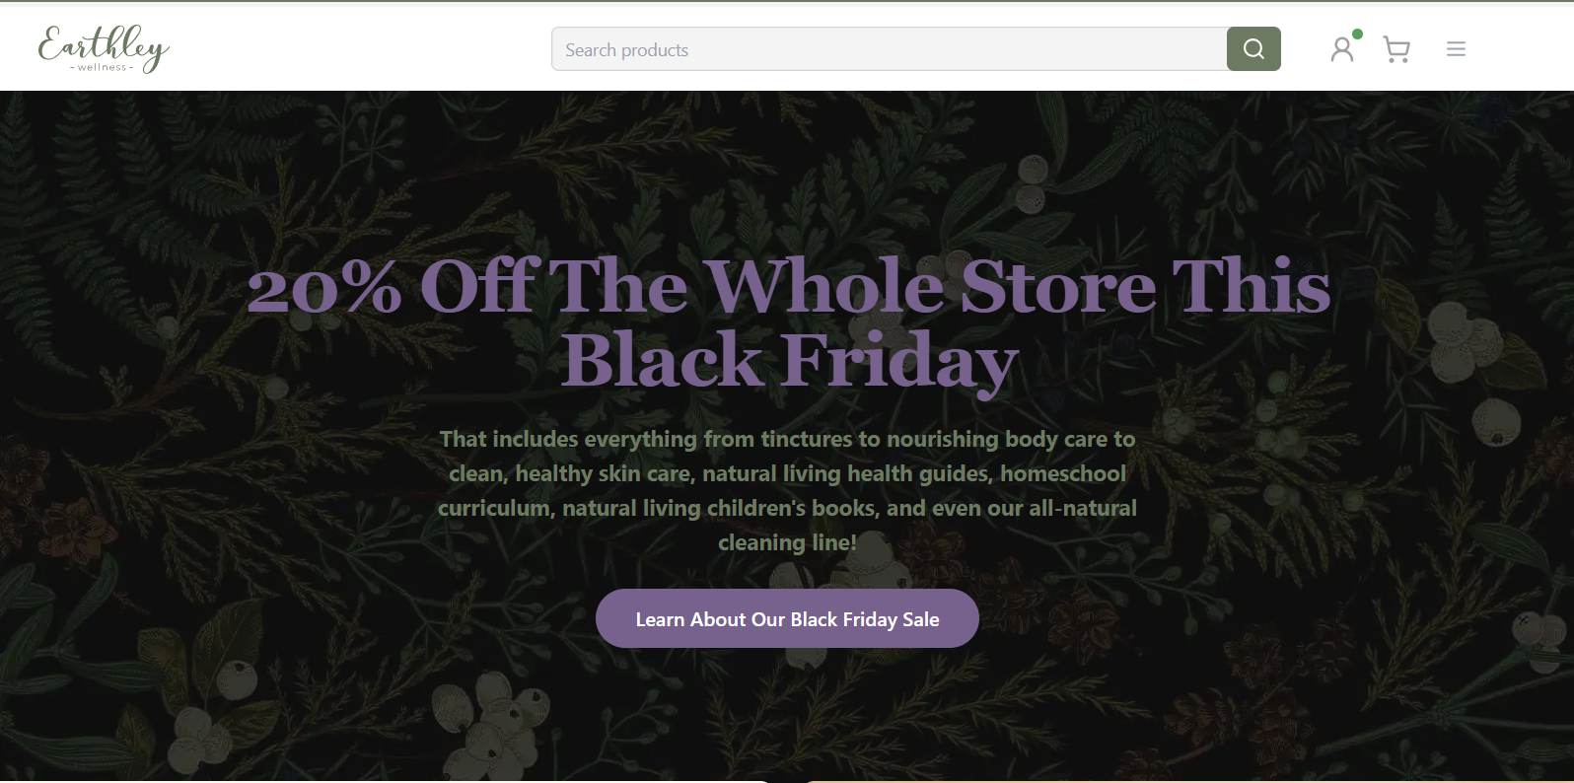Image resolution: width=1574 pixels, height=783 pixels.
Task: View the shopping cart
Action: tap(1396, 49)
